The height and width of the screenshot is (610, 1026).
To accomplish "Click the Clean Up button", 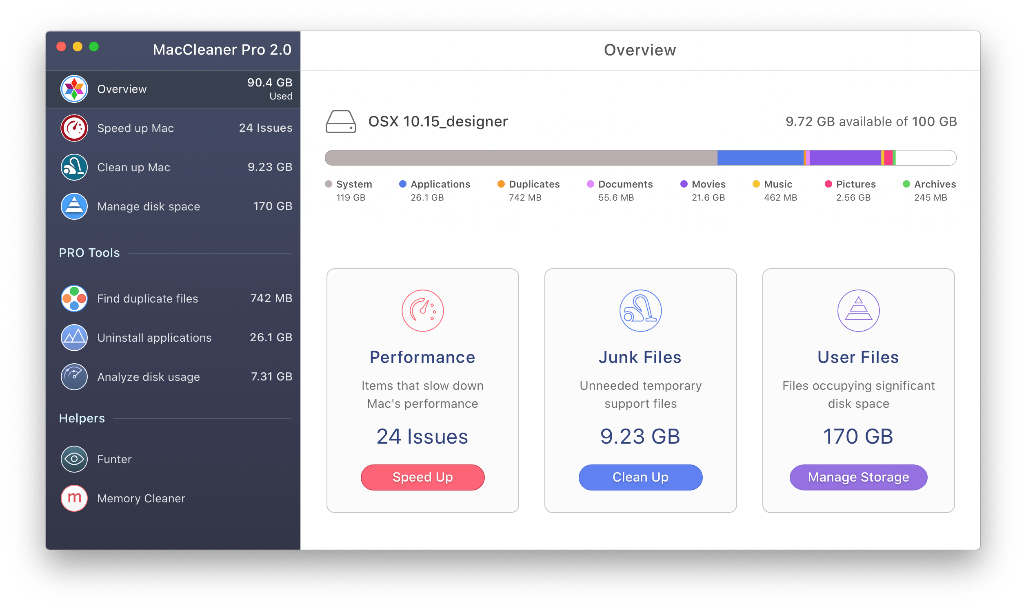I will [x=641, y=477].
